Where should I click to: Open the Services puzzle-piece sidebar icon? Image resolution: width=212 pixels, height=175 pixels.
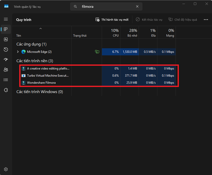[x=6, y=90]
